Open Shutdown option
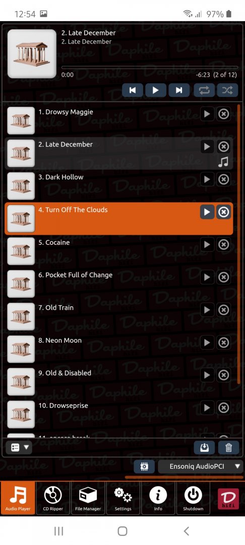The image size is (245, 545). 193,498
